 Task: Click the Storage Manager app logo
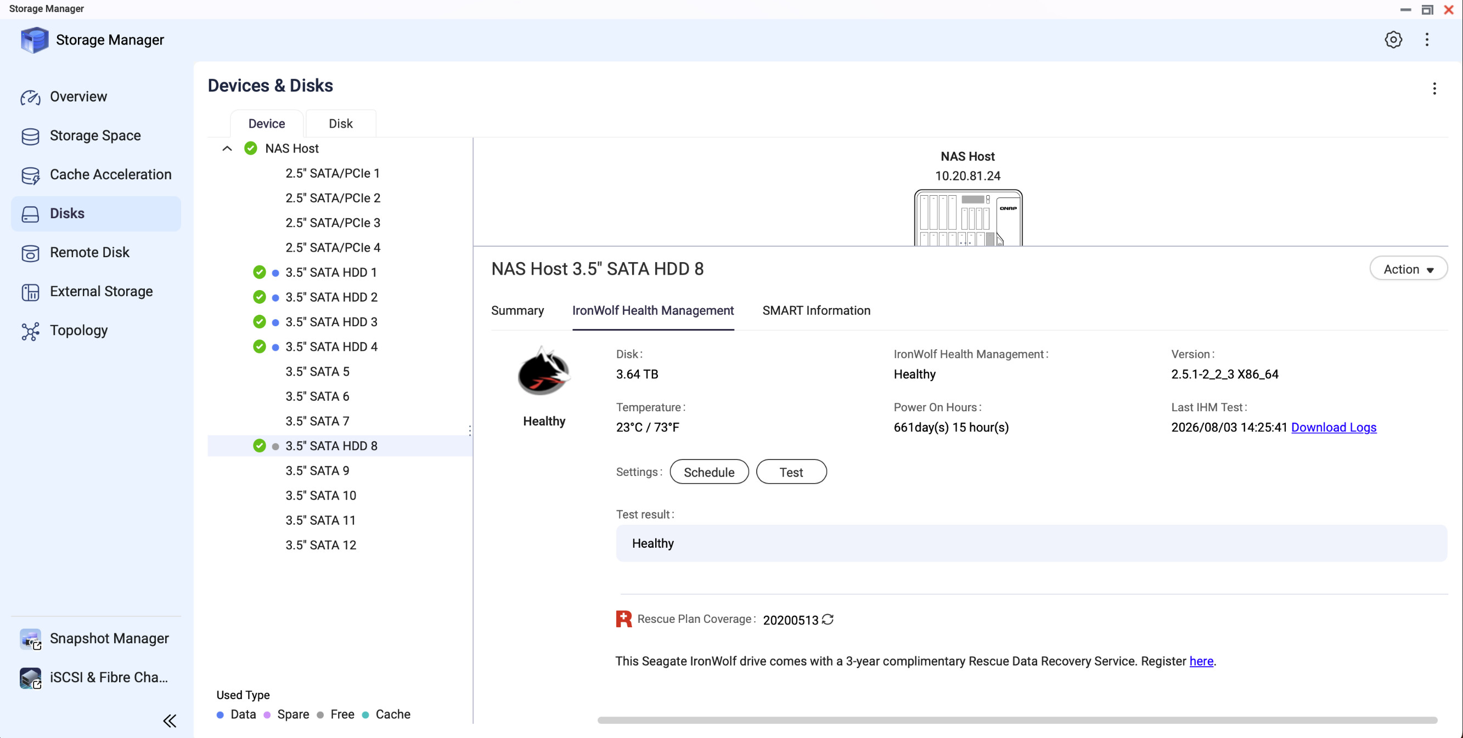click(34, 39)
